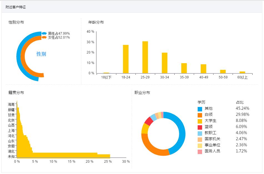Click the 未知 axis label

tap(11, 157)
